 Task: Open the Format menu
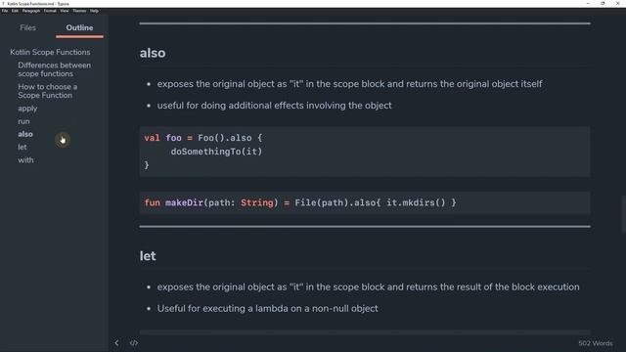(x=50, y=11)
